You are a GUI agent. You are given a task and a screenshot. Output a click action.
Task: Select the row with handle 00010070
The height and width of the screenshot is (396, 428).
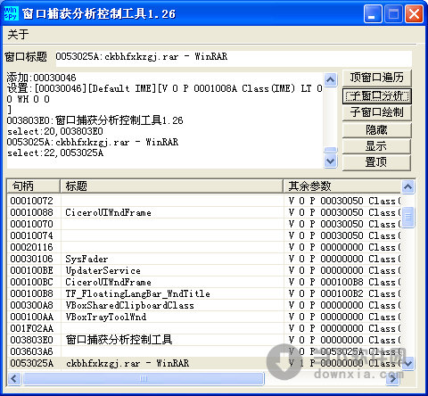[204, 224]
